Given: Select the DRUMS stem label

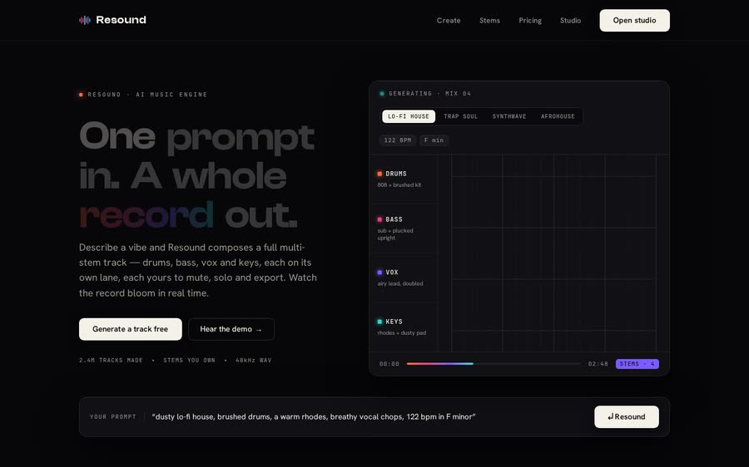Looking at the screenshot, I should 396,174.
